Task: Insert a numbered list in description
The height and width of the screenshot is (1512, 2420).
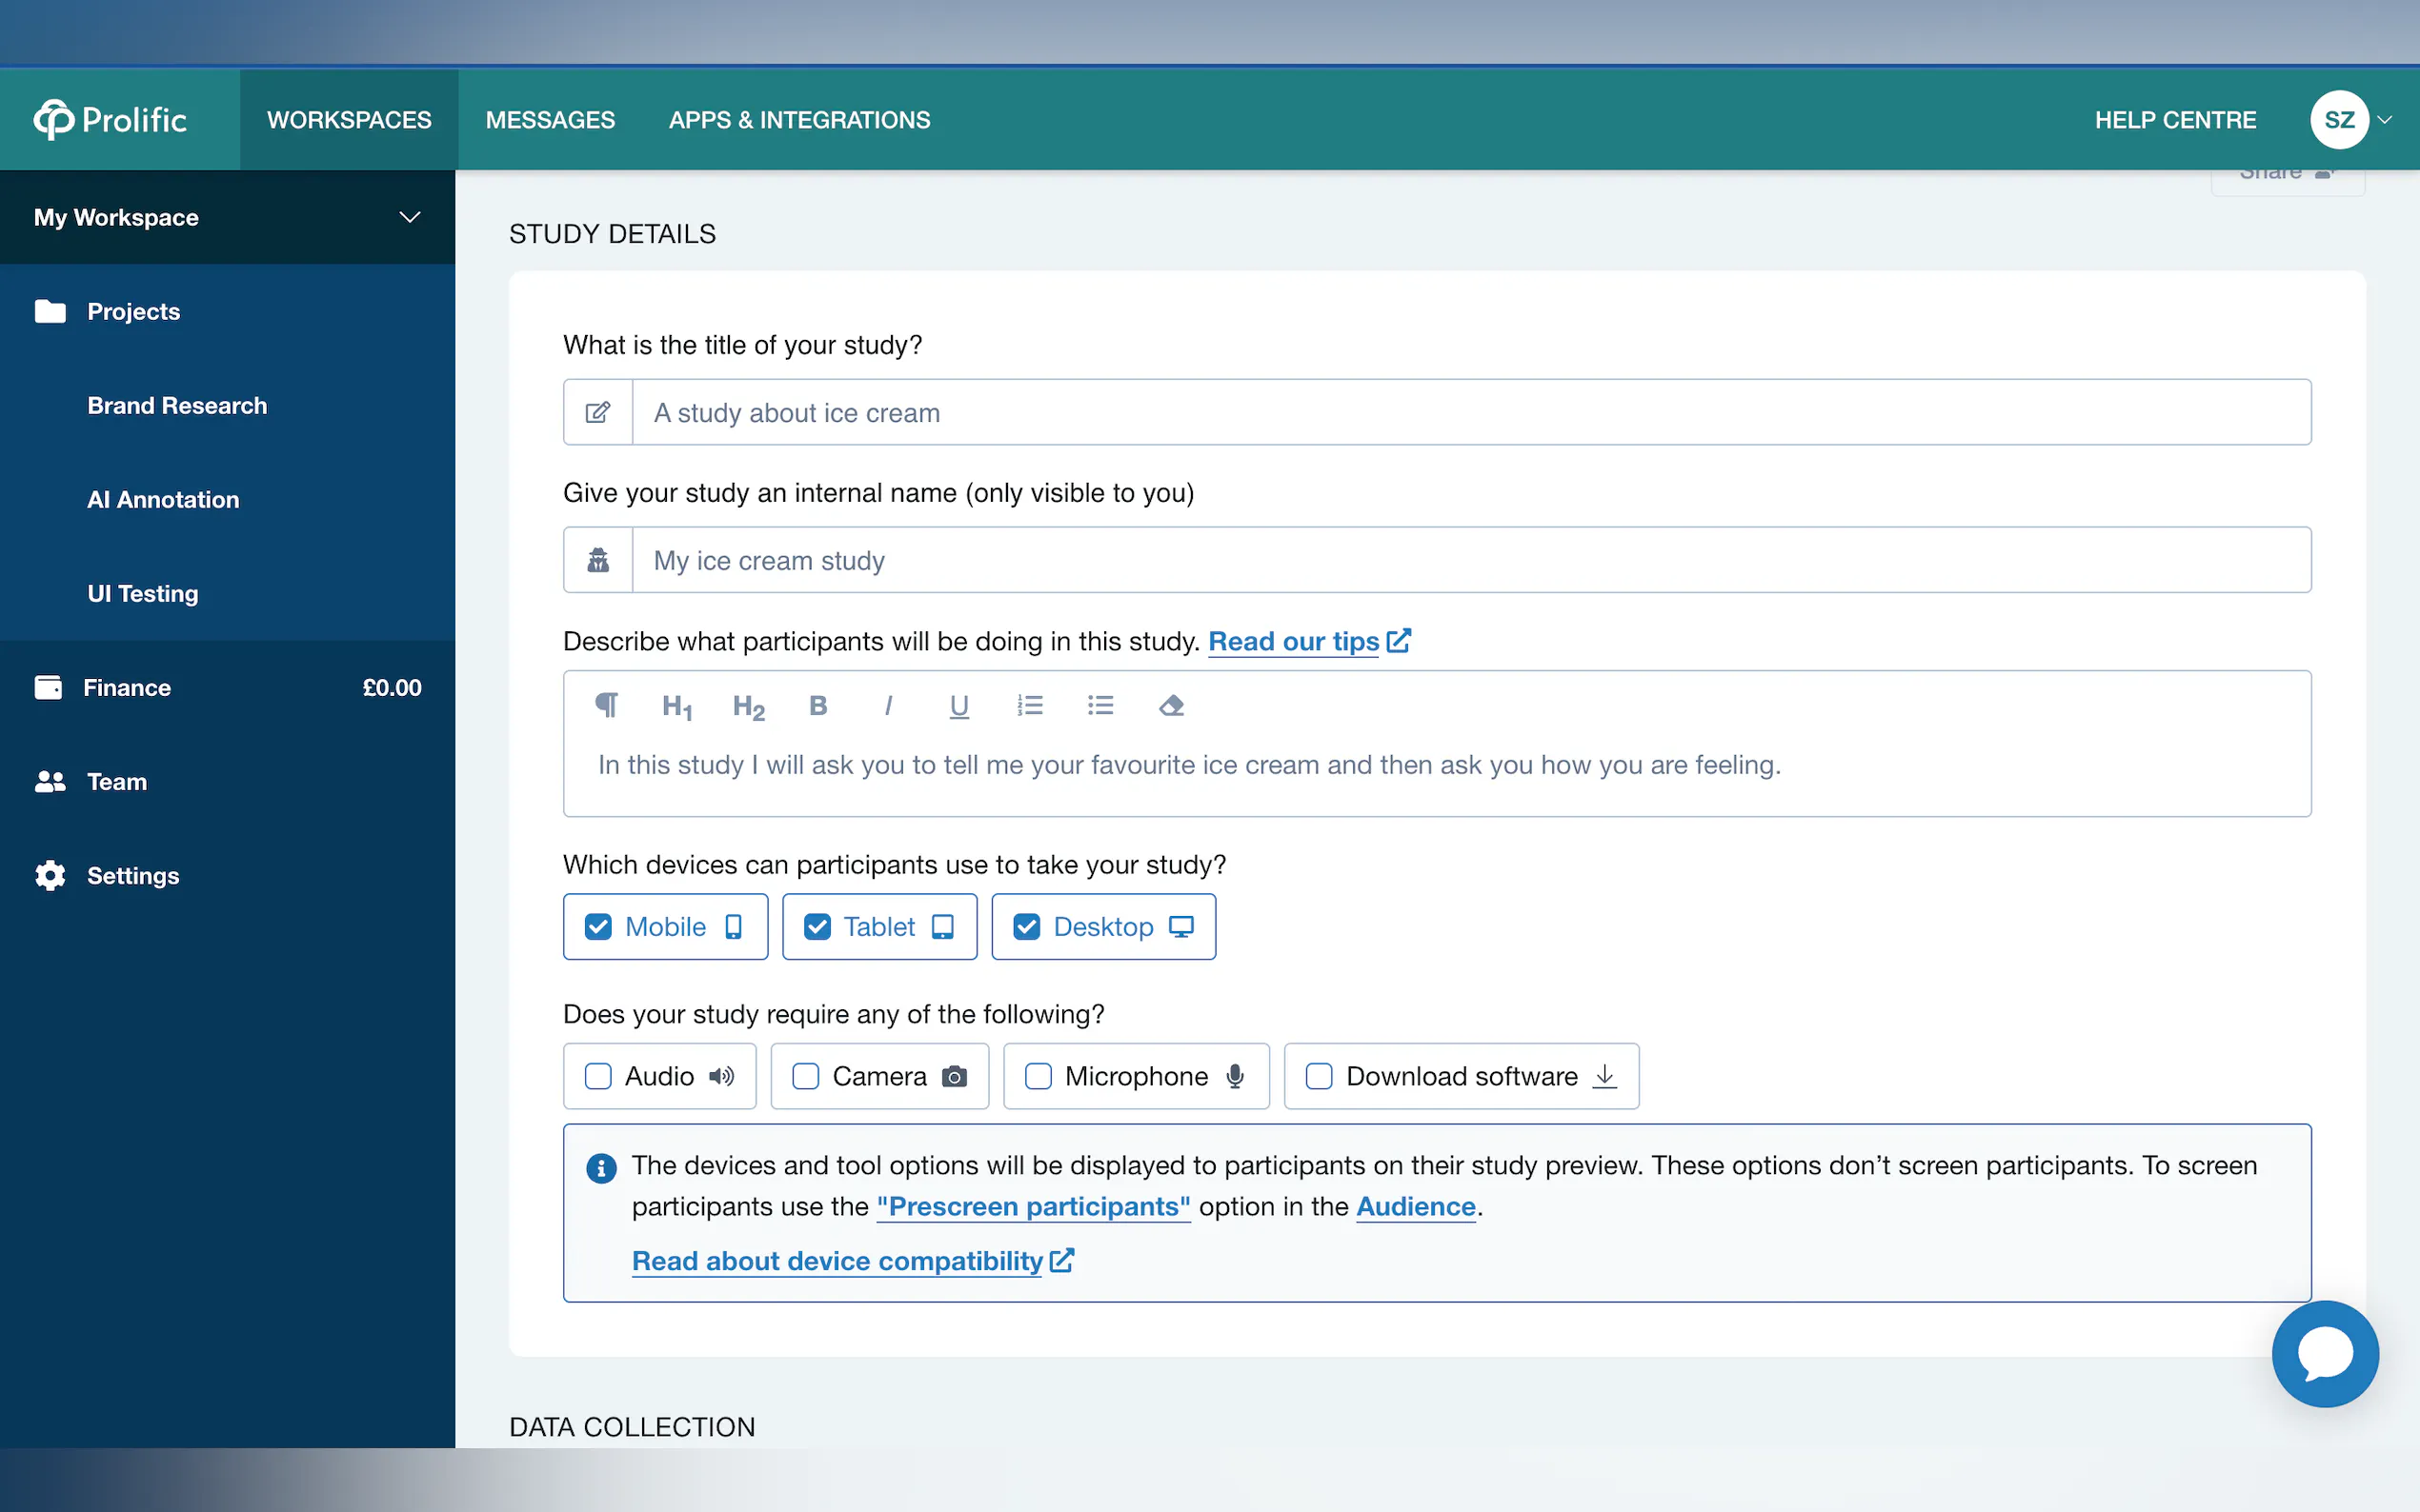Action: pyautogui.click(x=1029, y=706)
